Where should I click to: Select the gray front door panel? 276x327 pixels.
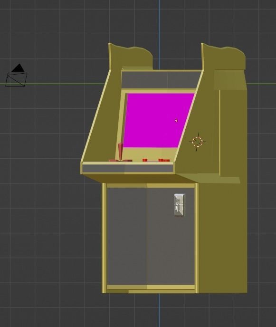[151, 236]
